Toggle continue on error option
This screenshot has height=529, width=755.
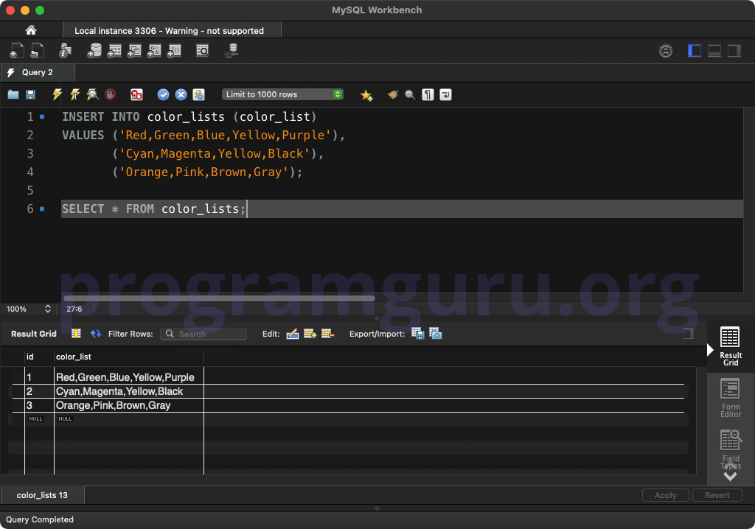click(x=136, y=94)
